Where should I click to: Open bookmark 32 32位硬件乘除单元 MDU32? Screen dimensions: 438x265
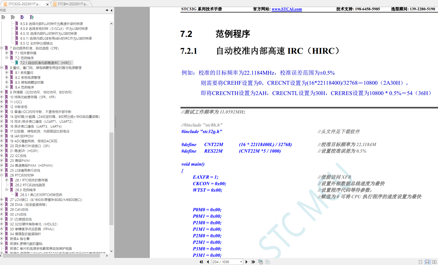[34, 224]
